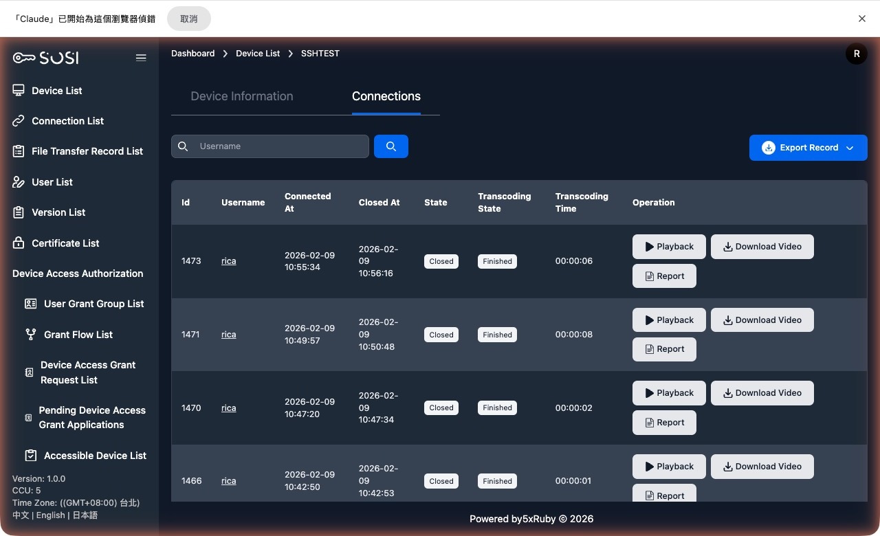The image size is (880, 536).
Task: Click the search magnifier button
Action: point(390,146)
